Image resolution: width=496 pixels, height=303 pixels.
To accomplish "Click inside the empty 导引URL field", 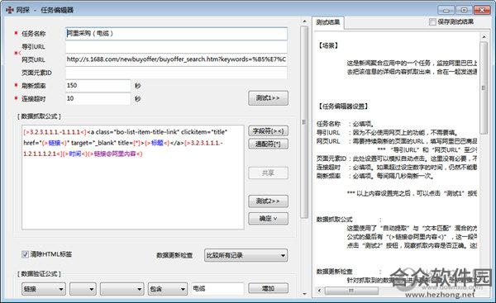I will point(177,47).
